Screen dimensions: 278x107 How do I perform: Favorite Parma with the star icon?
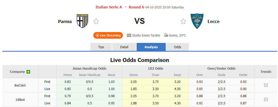[96, 21]
